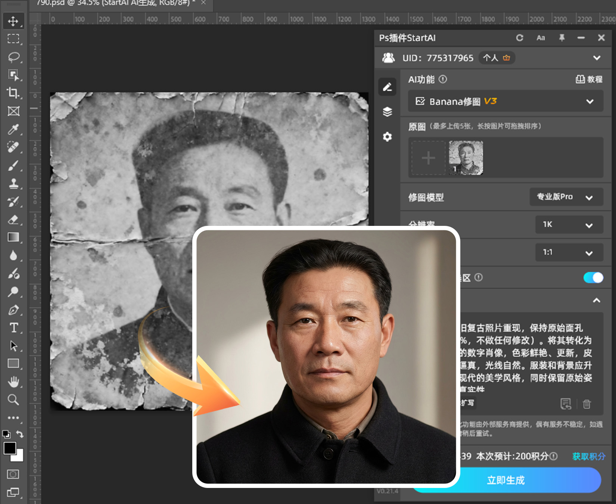This screenshot has height=504, width=616.
Task: Select the Move tool
Action: point(13,21)
